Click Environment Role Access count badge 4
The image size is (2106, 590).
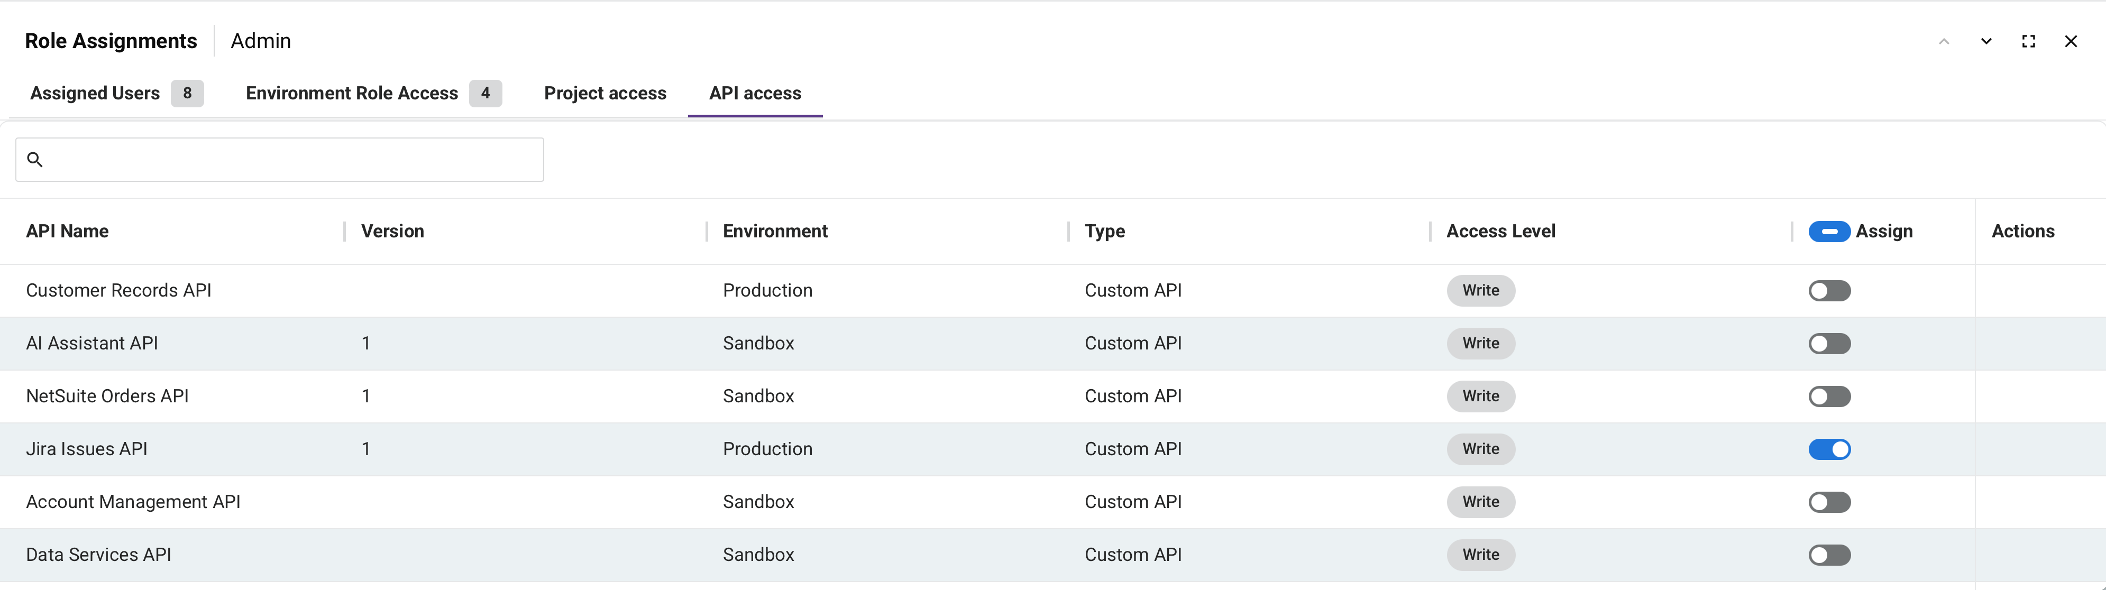[486, 93]
